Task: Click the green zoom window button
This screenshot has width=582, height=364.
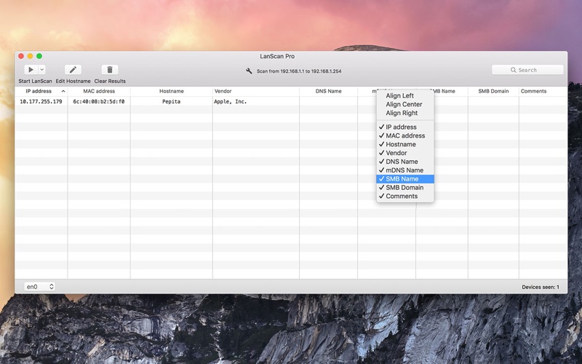Action: [39, 56]
